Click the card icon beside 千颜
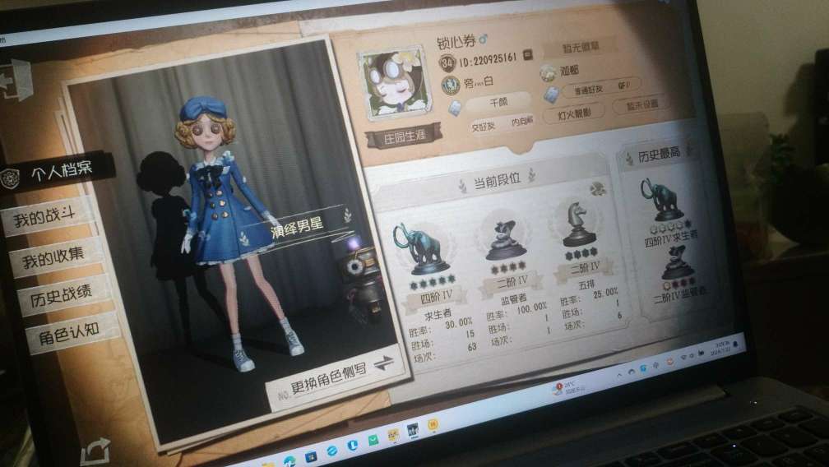This screenshot has height=467, width=829. coord(456,108)
